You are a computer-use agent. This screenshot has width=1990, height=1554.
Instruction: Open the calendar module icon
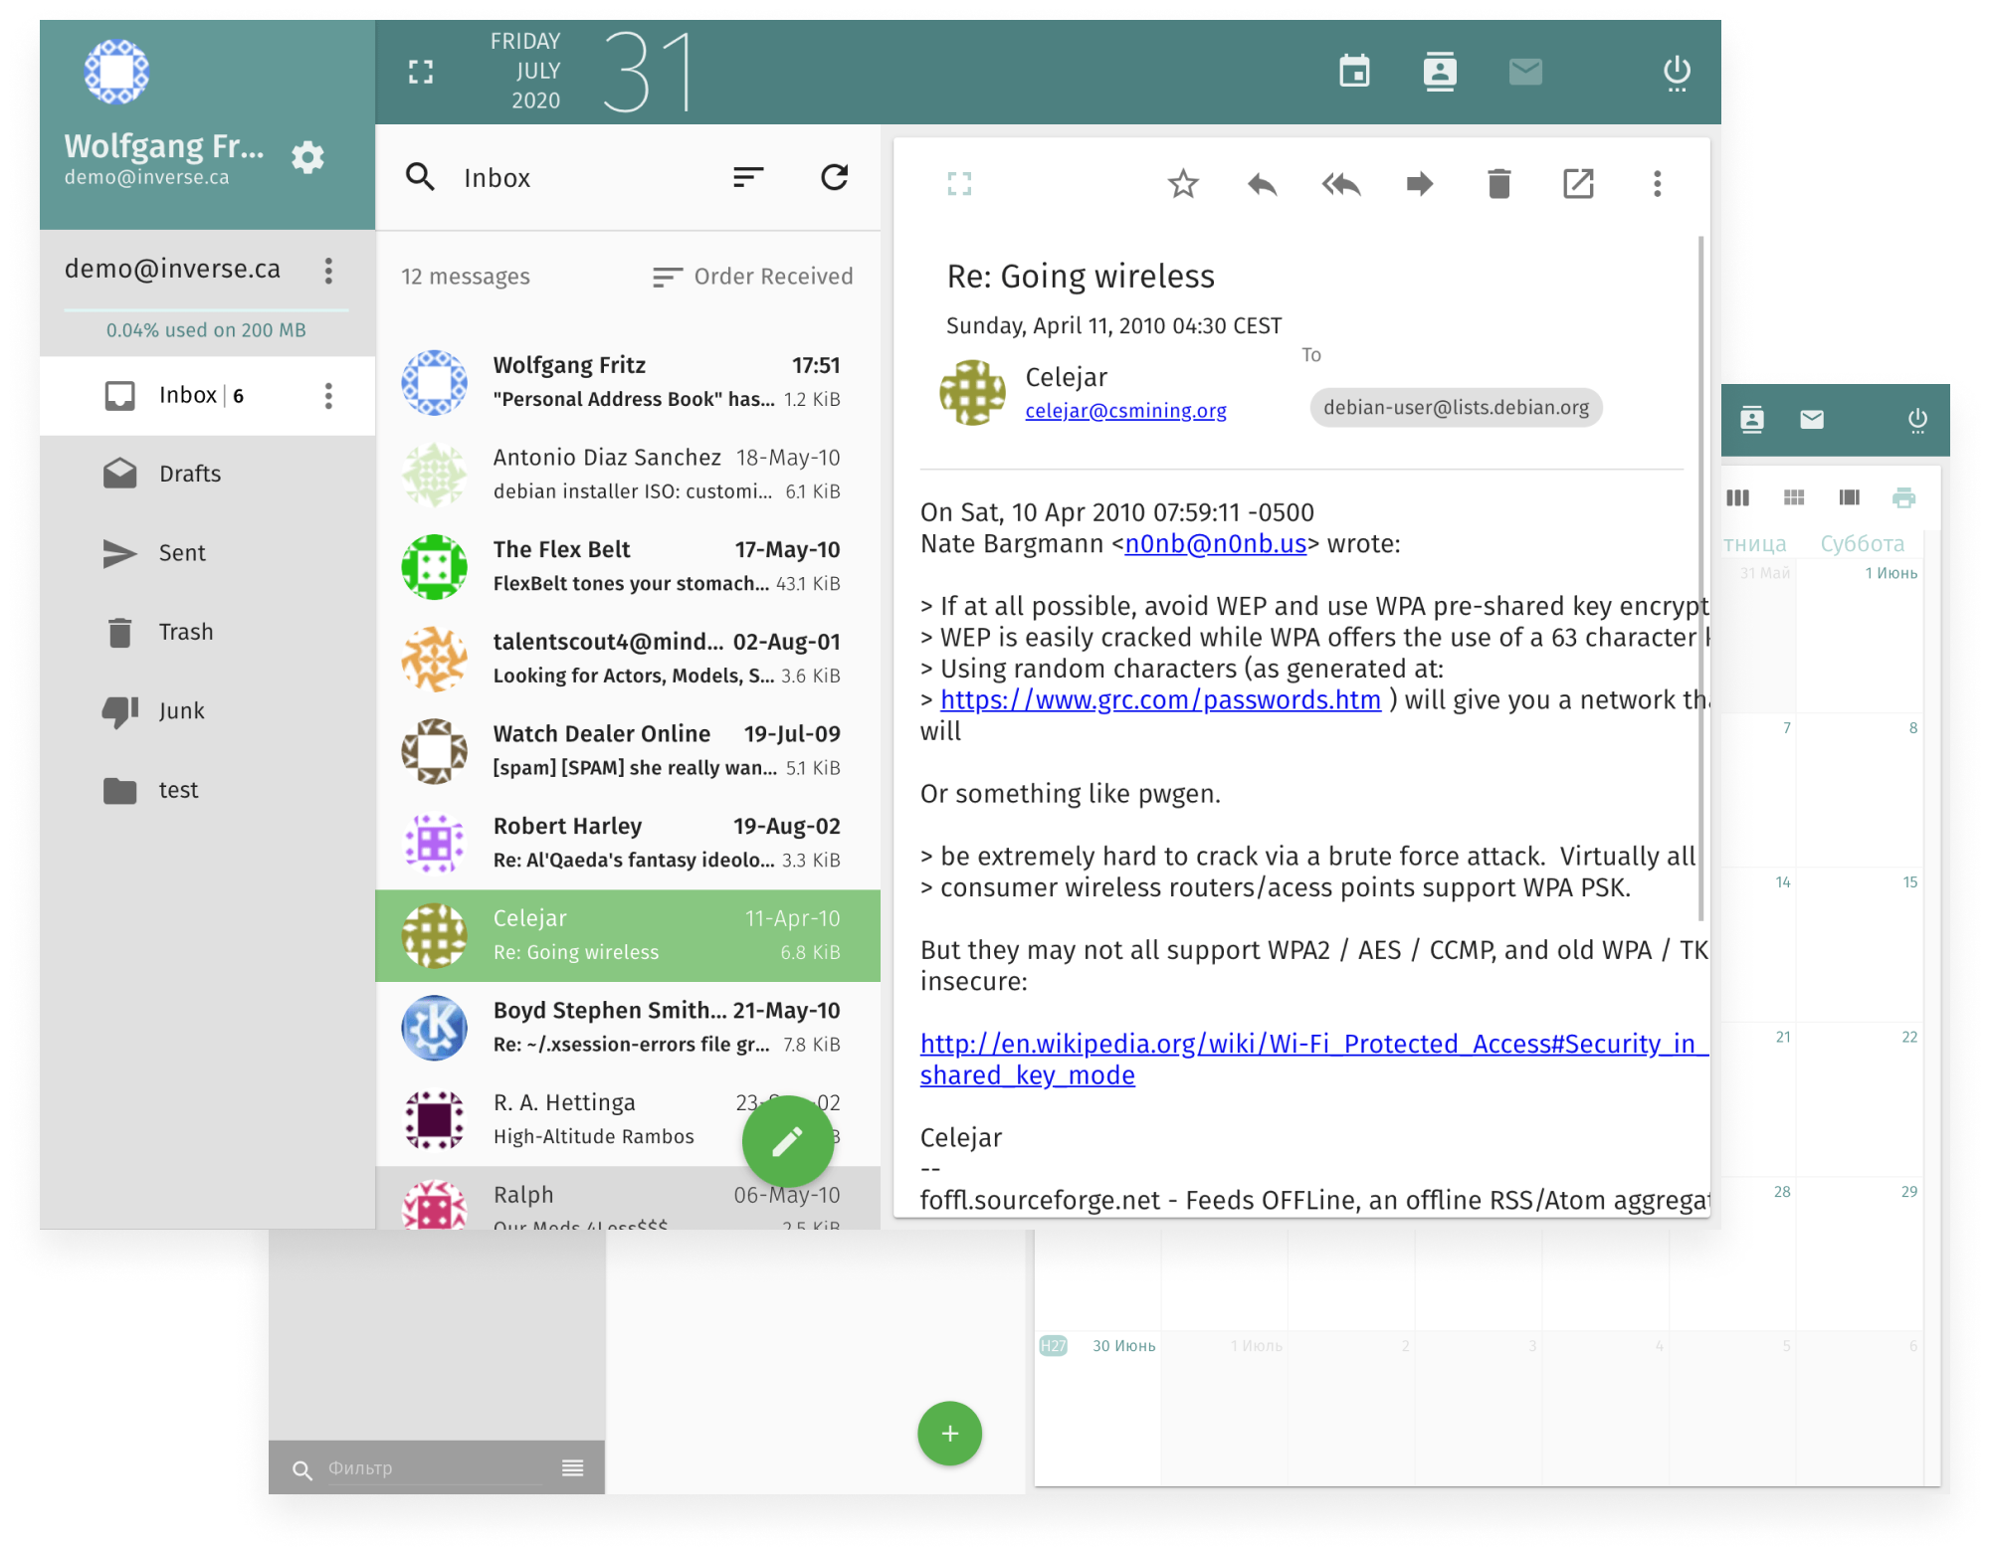(x=1354, y=72)
